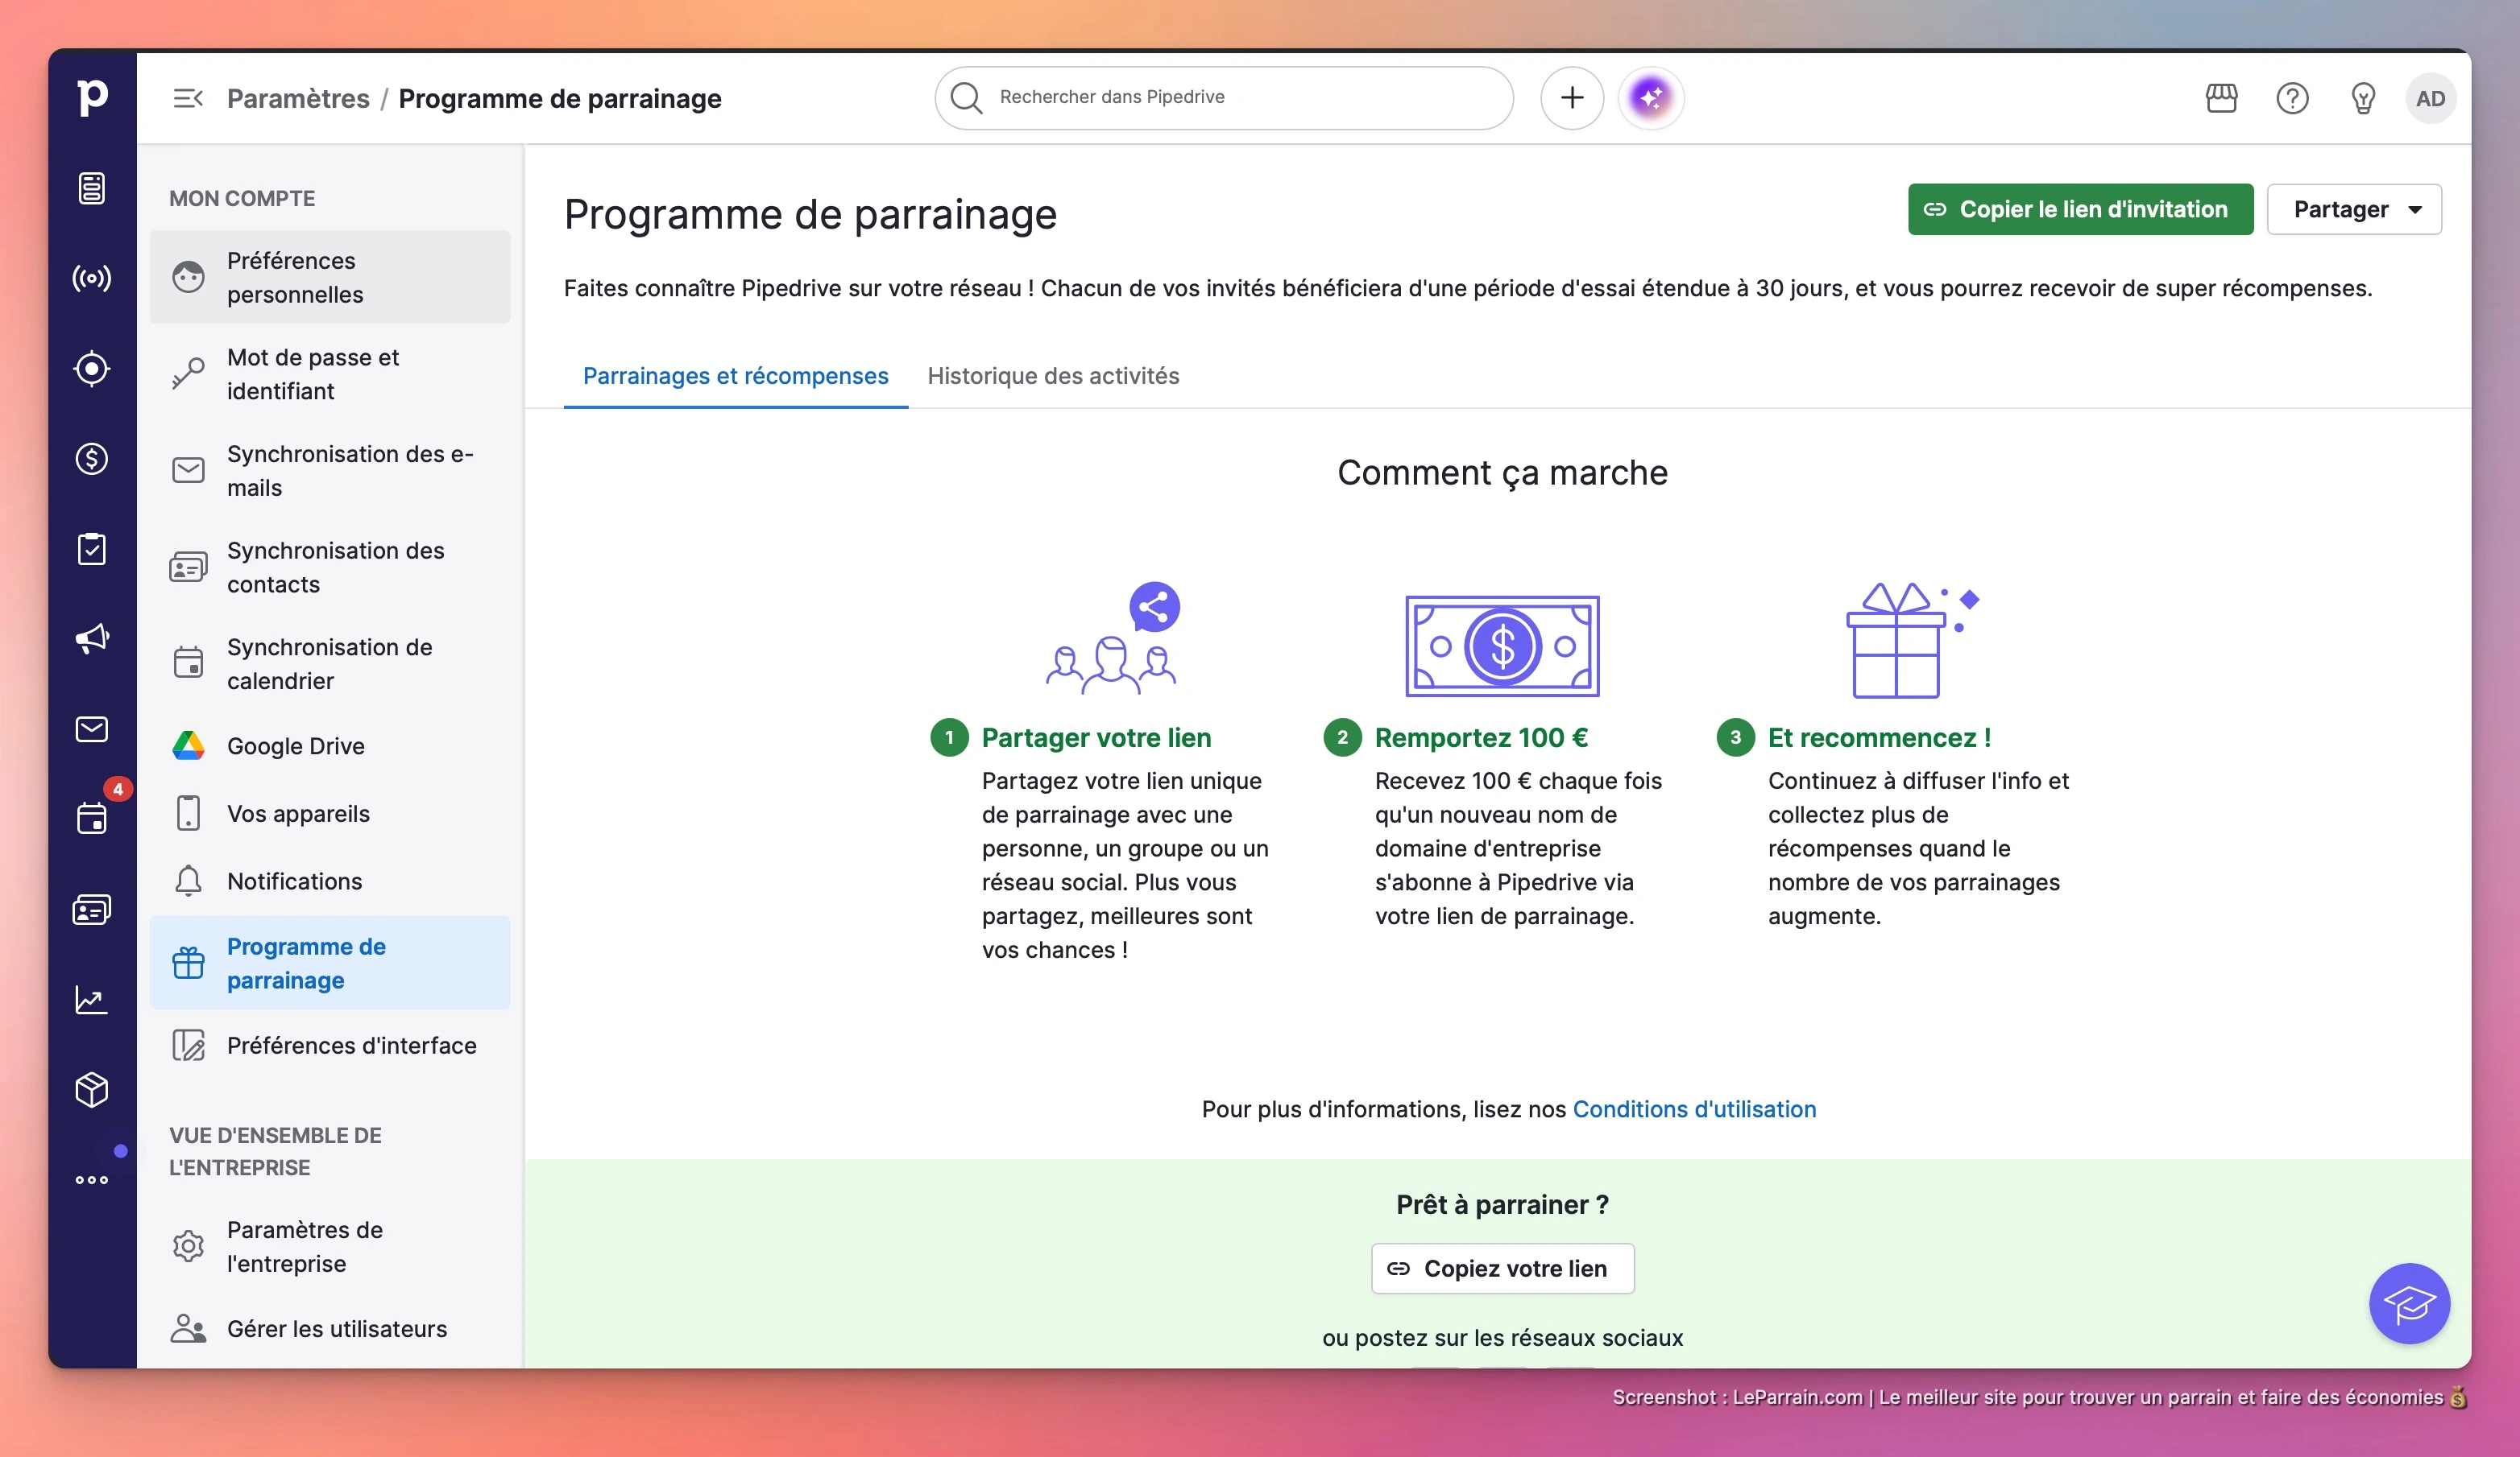The image size is (2520, 1457).
Task: Select the Contacts icon in the navigation rail
Action: pyautogui.click(x=92, y=910)
